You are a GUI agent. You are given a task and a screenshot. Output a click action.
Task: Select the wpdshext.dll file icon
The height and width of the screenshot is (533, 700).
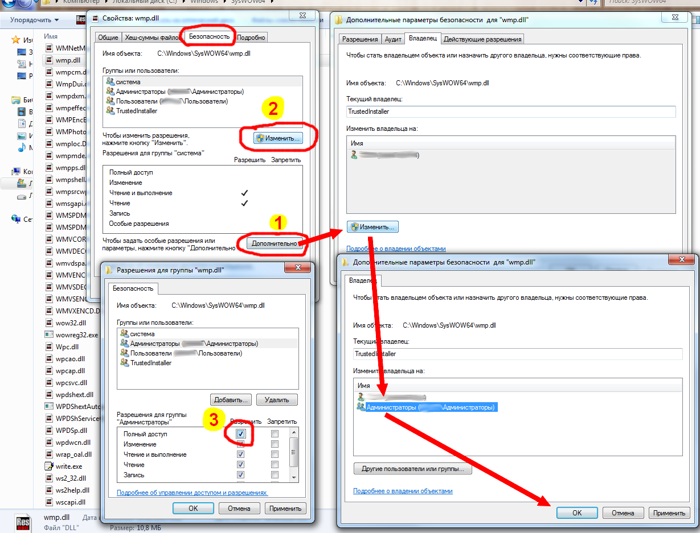(50, 395)
